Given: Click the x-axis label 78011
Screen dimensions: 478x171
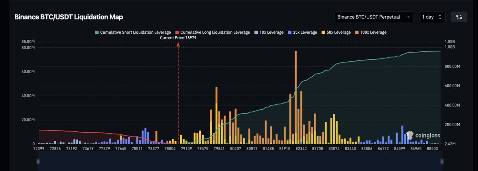Looking at the screenshot, I should [x=137, y=149].
